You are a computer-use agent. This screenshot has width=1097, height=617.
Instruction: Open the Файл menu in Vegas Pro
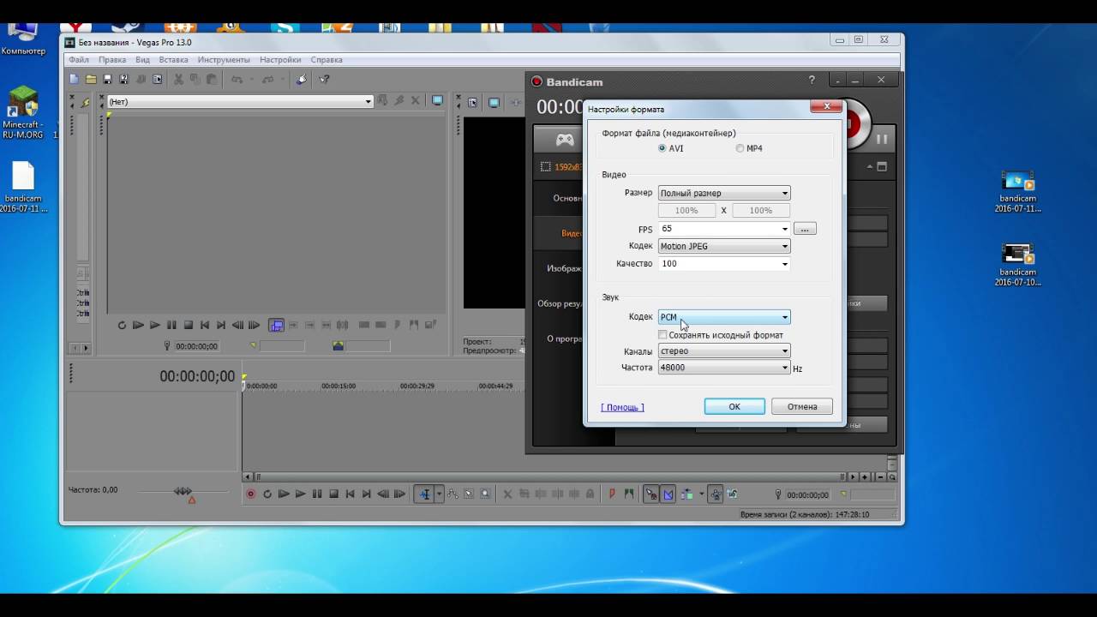tap(79, 60)
